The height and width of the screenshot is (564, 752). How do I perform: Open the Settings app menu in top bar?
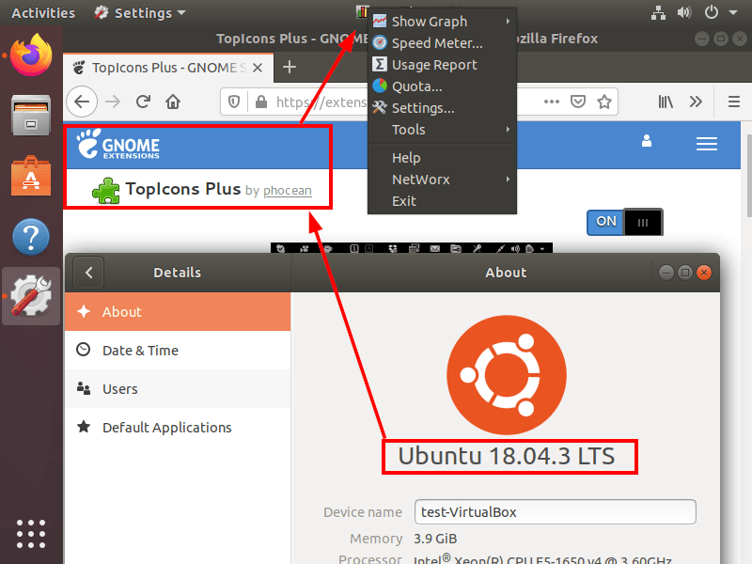pos(140,13)
